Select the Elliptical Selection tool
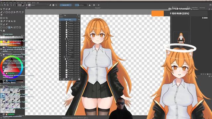The height and width of the screenshot is (119, 212). pyautogui.click(x=4, y=27)
